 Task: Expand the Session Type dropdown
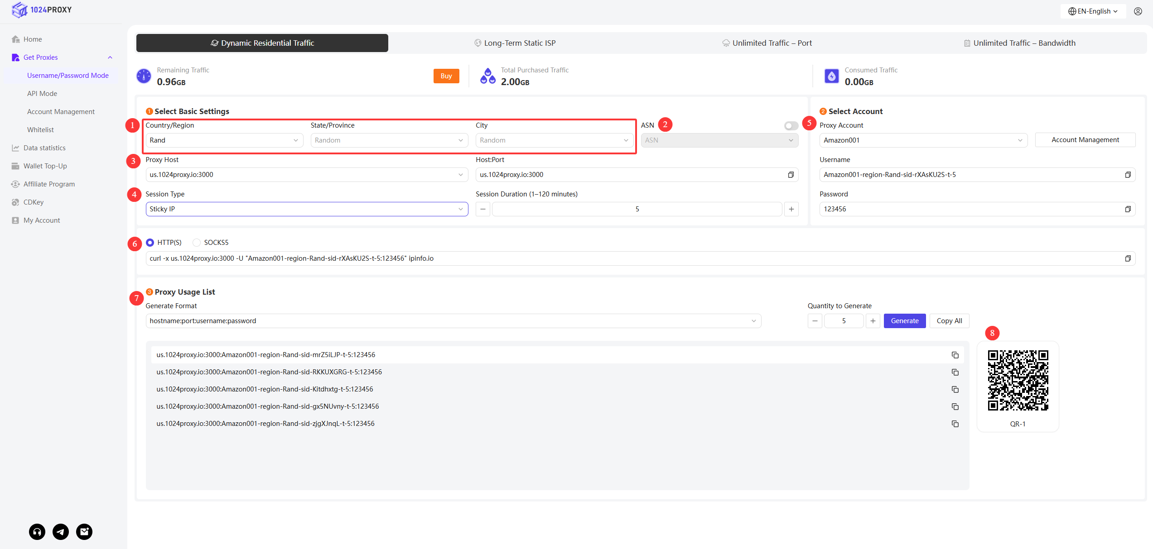pyautogui.click(x=307, y=209)
